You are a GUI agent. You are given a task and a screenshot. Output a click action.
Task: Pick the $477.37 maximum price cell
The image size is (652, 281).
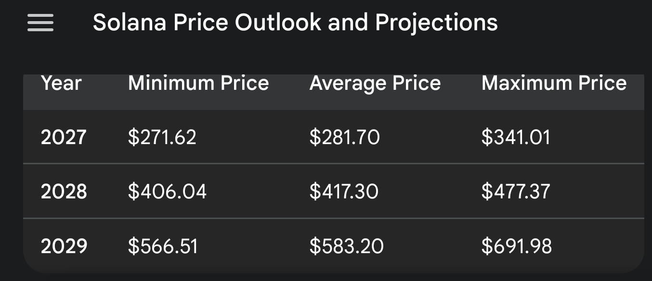coord(516,192)
